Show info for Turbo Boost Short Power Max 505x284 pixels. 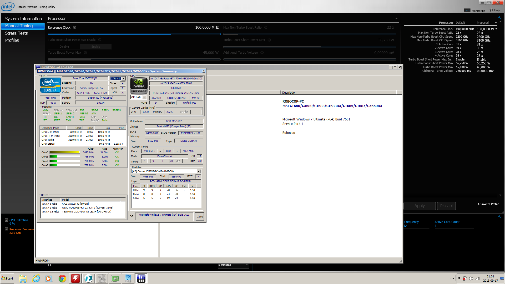point(269,40)
